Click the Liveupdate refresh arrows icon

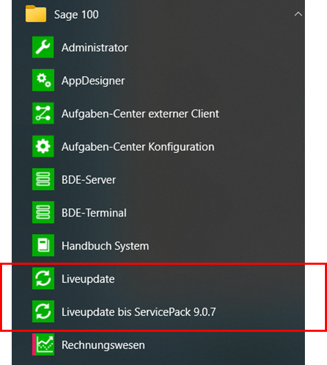(x=43, y=279)
